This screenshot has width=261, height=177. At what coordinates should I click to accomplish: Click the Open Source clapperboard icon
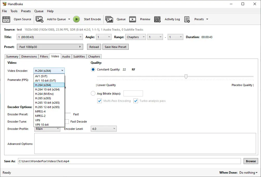6,19
